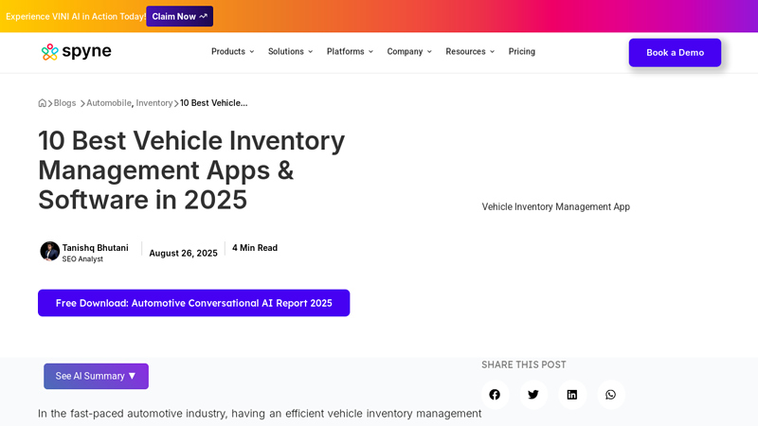Open the Pricing page

click(x=522, y=52)
